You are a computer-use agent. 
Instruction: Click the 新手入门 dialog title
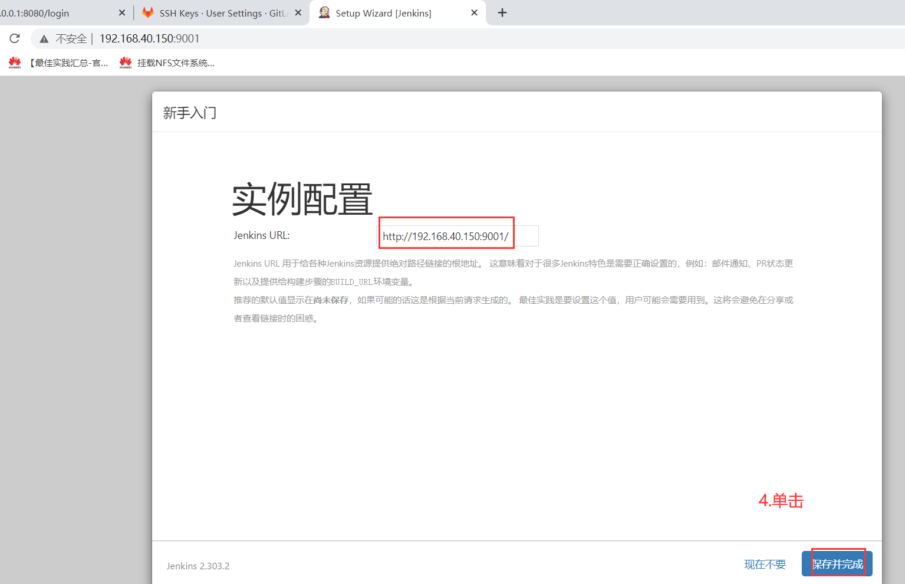tap(190, 113)
